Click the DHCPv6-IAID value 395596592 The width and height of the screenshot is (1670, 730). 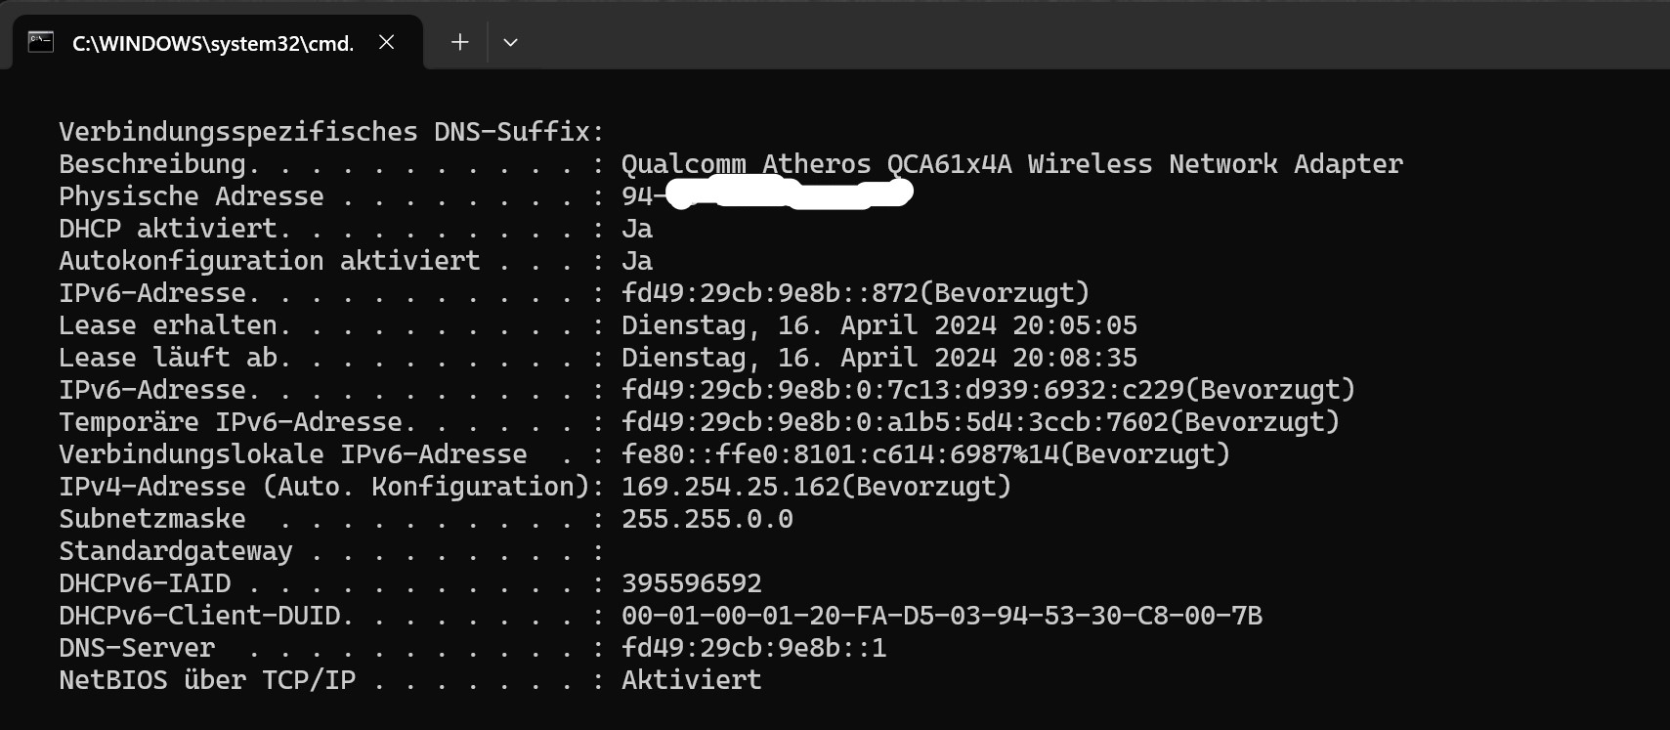[x=691, y=583]
